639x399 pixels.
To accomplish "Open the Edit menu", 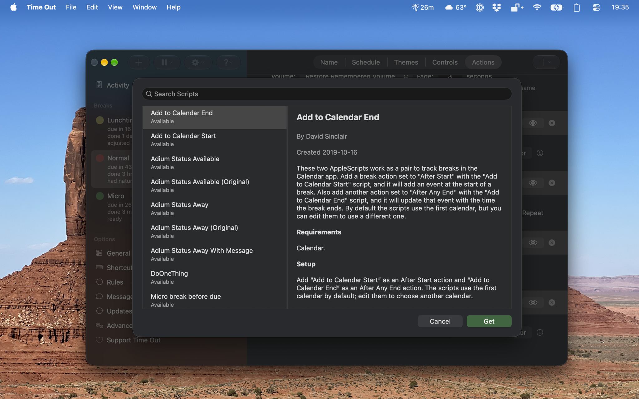I will point(92,7).
